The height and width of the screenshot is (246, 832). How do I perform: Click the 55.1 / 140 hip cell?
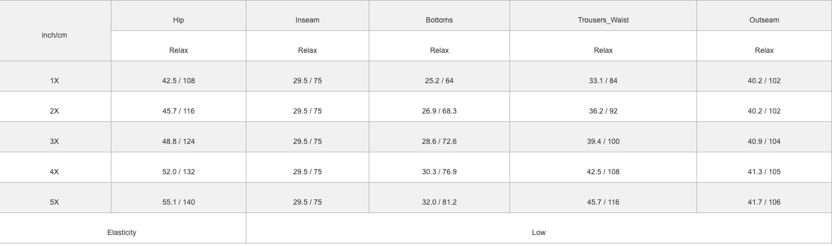coord(179,202)
